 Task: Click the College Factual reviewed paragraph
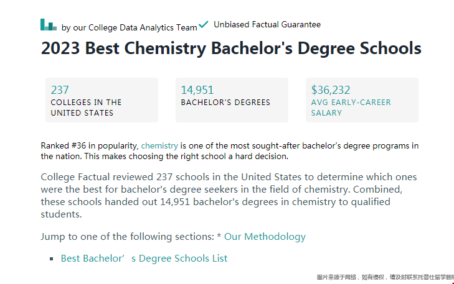click(229, 196)
